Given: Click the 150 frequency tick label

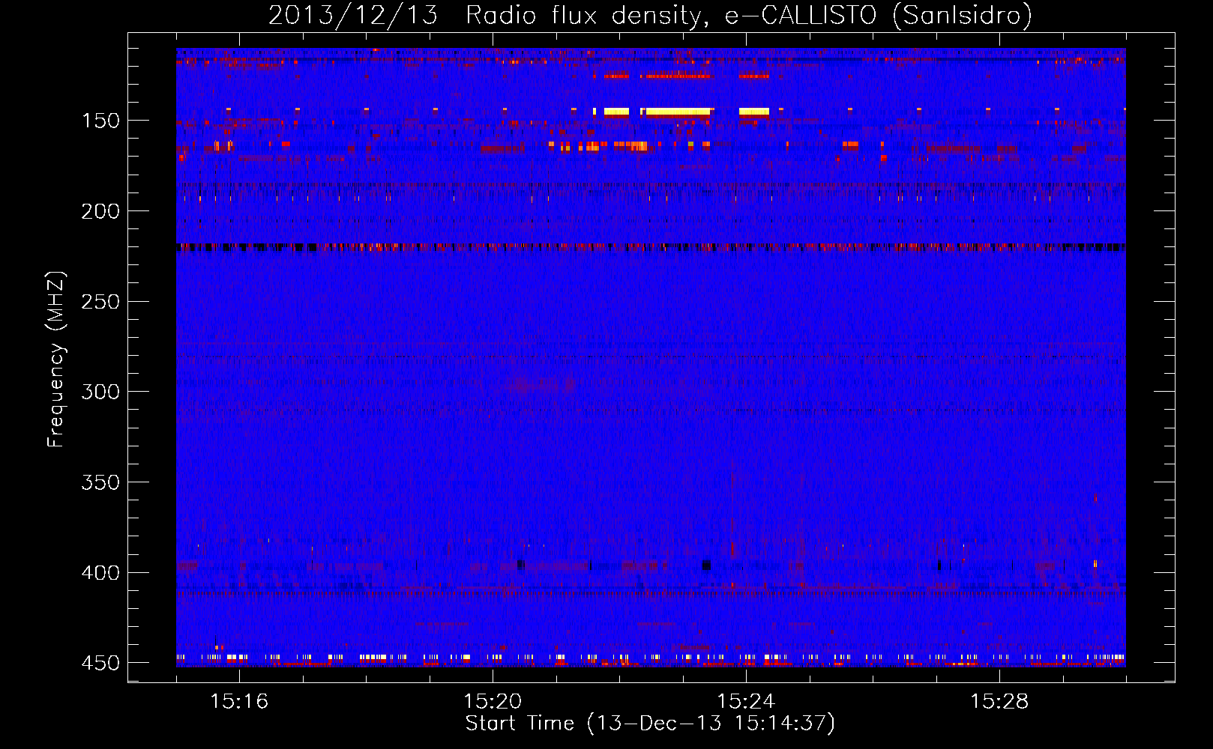Looking at the screenshot, I should point(100,121).
